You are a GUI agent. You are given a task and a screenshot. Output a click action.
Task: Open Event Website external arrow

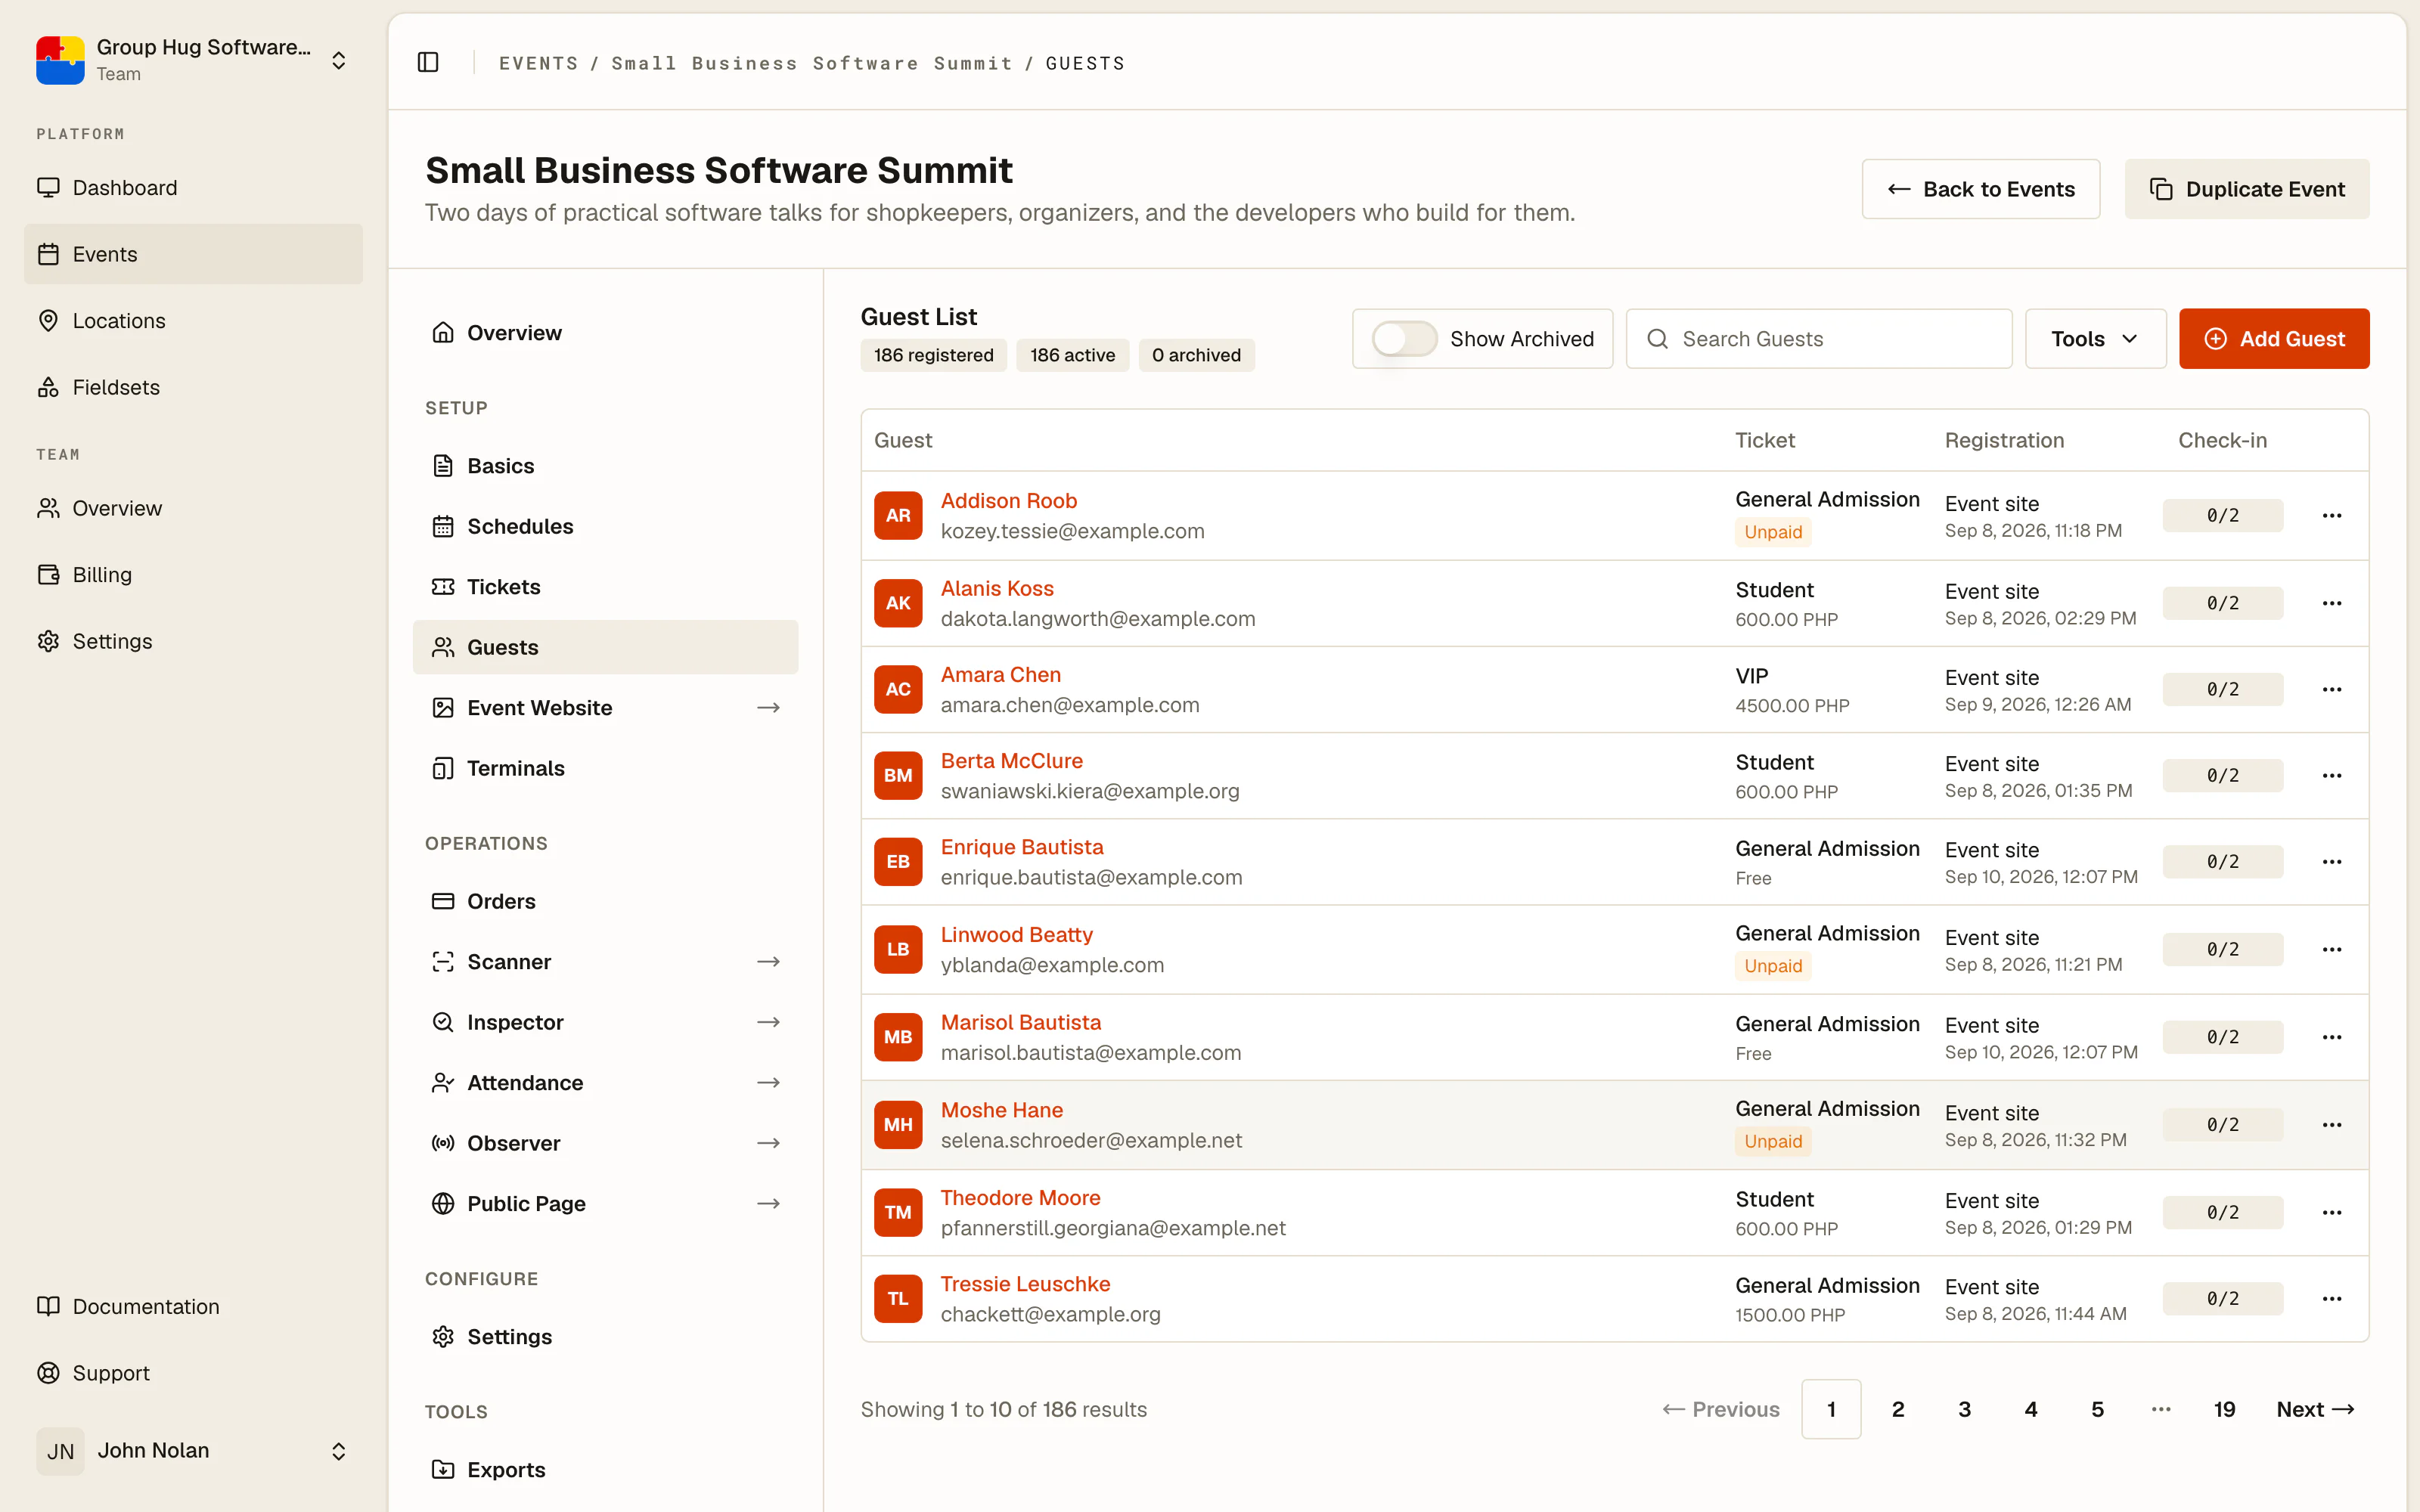[x=768, y=708]
